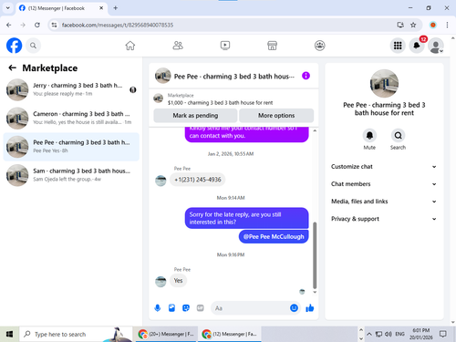Image resolution: width=456 pixels, height=342 pixels.
Task: Switch to the (12) Messenger taskbar window
Action: [230, 334]
